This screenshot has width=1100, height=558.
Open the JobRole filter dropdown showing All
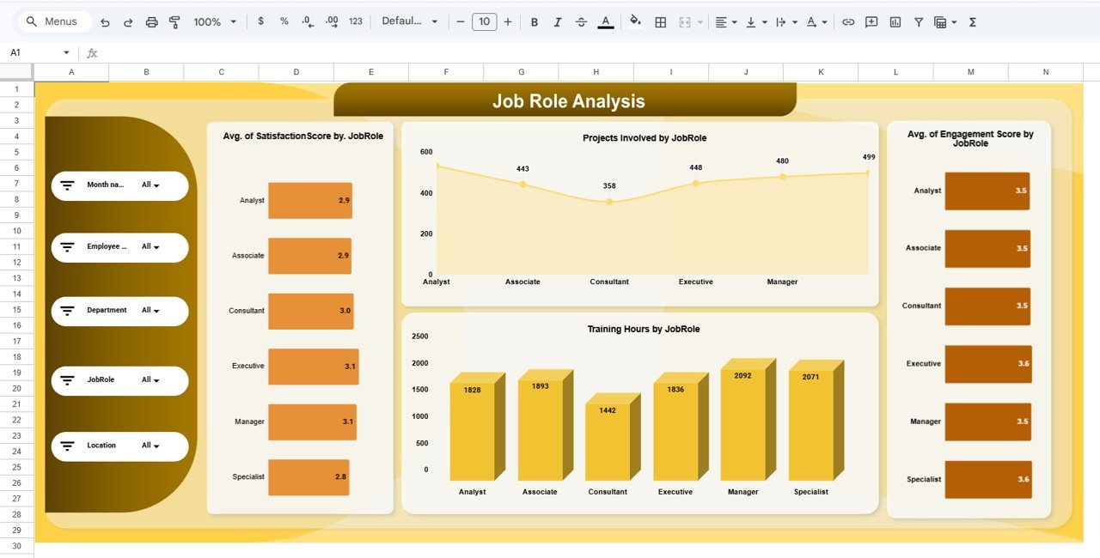tap(151, 380)
